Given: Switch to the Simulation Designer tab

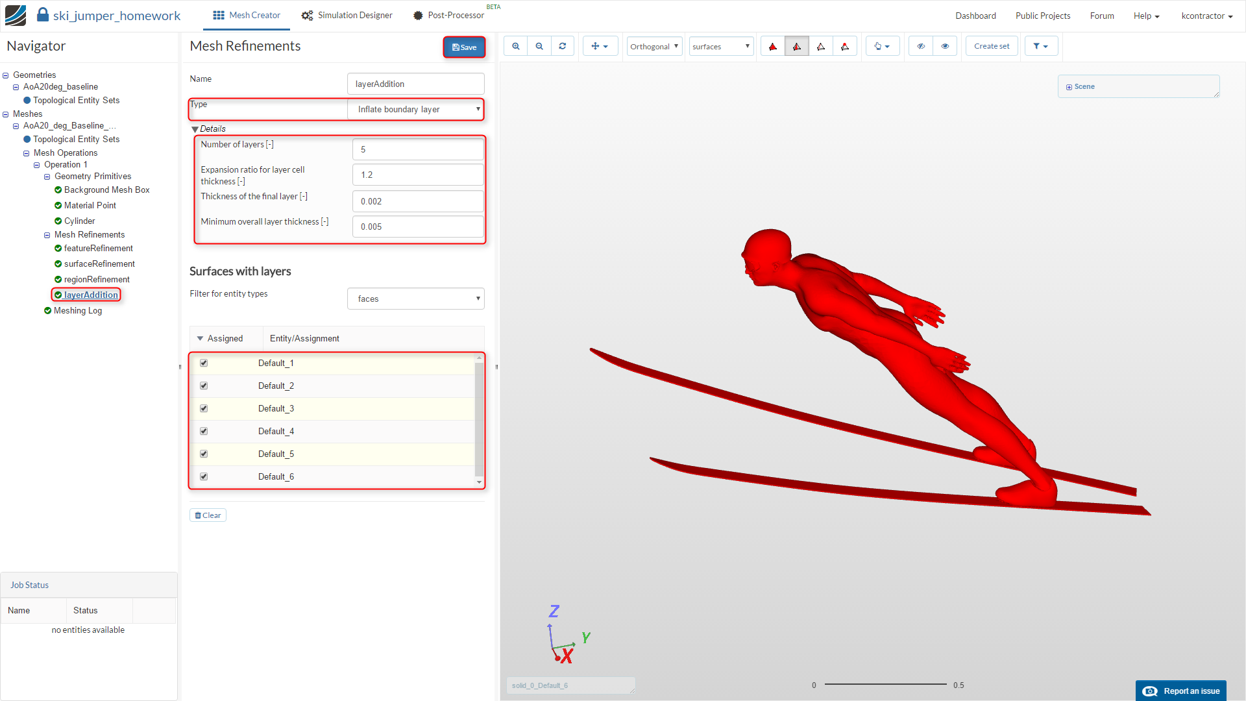Looking at the screenshot, I should coord(347,15).
